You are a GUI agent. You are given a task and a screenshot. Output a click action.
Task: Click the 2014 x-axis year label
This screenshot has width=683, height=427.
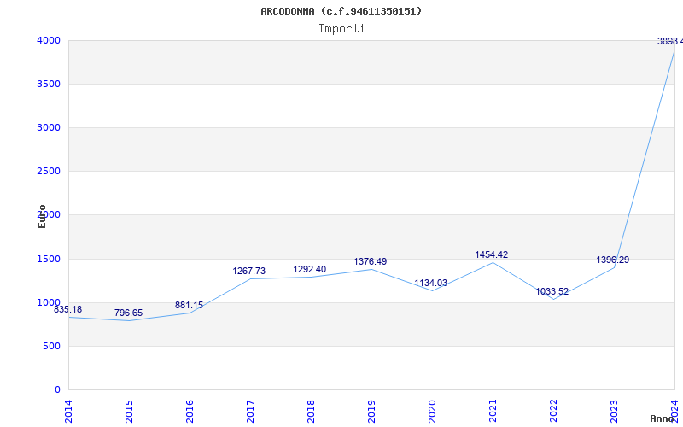pyautogui.click(x=68, y=411)
